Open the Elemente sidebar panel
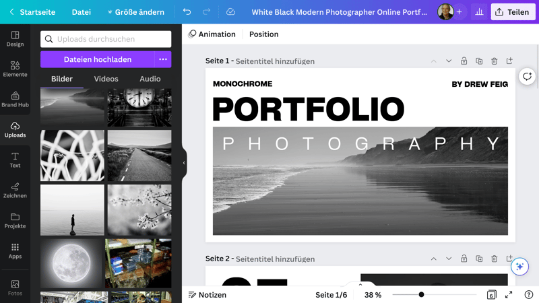539x303 pixels. coord(15,68)
